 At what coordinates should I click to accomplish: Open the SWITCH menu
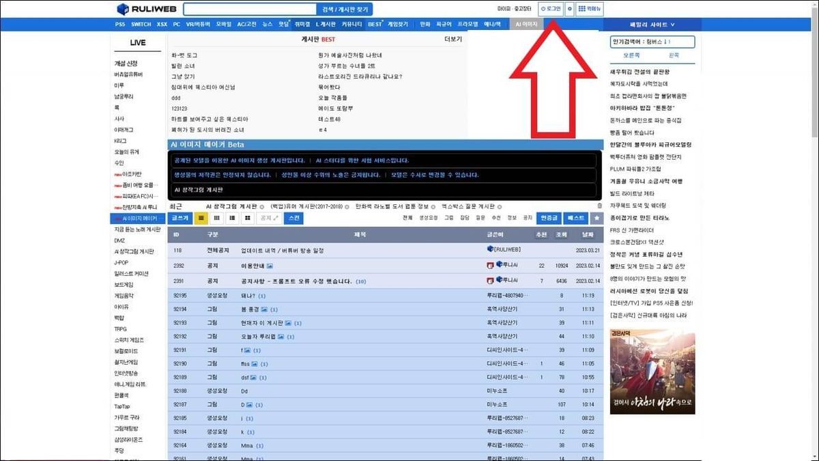pyautogui.click(x=141, y=25)
